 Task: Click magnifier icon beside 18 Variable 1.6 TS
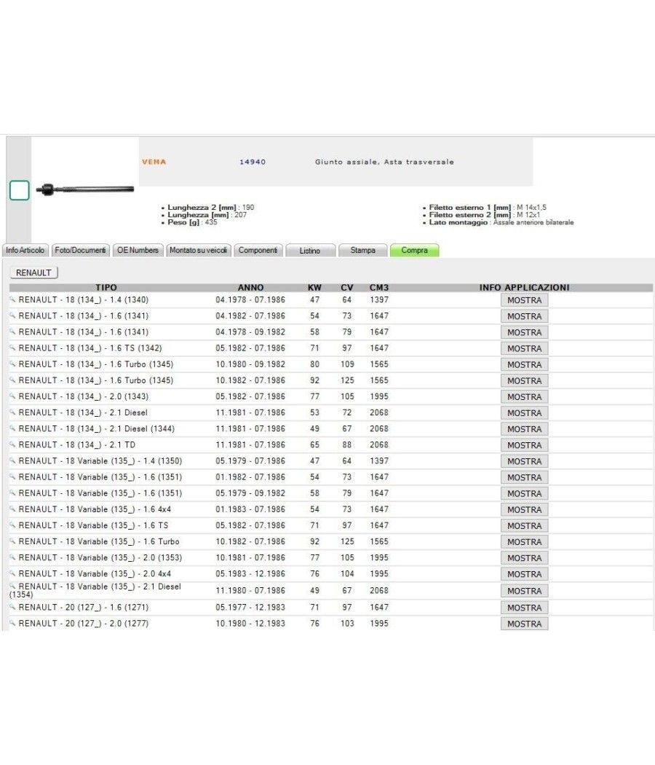point(12,525)
